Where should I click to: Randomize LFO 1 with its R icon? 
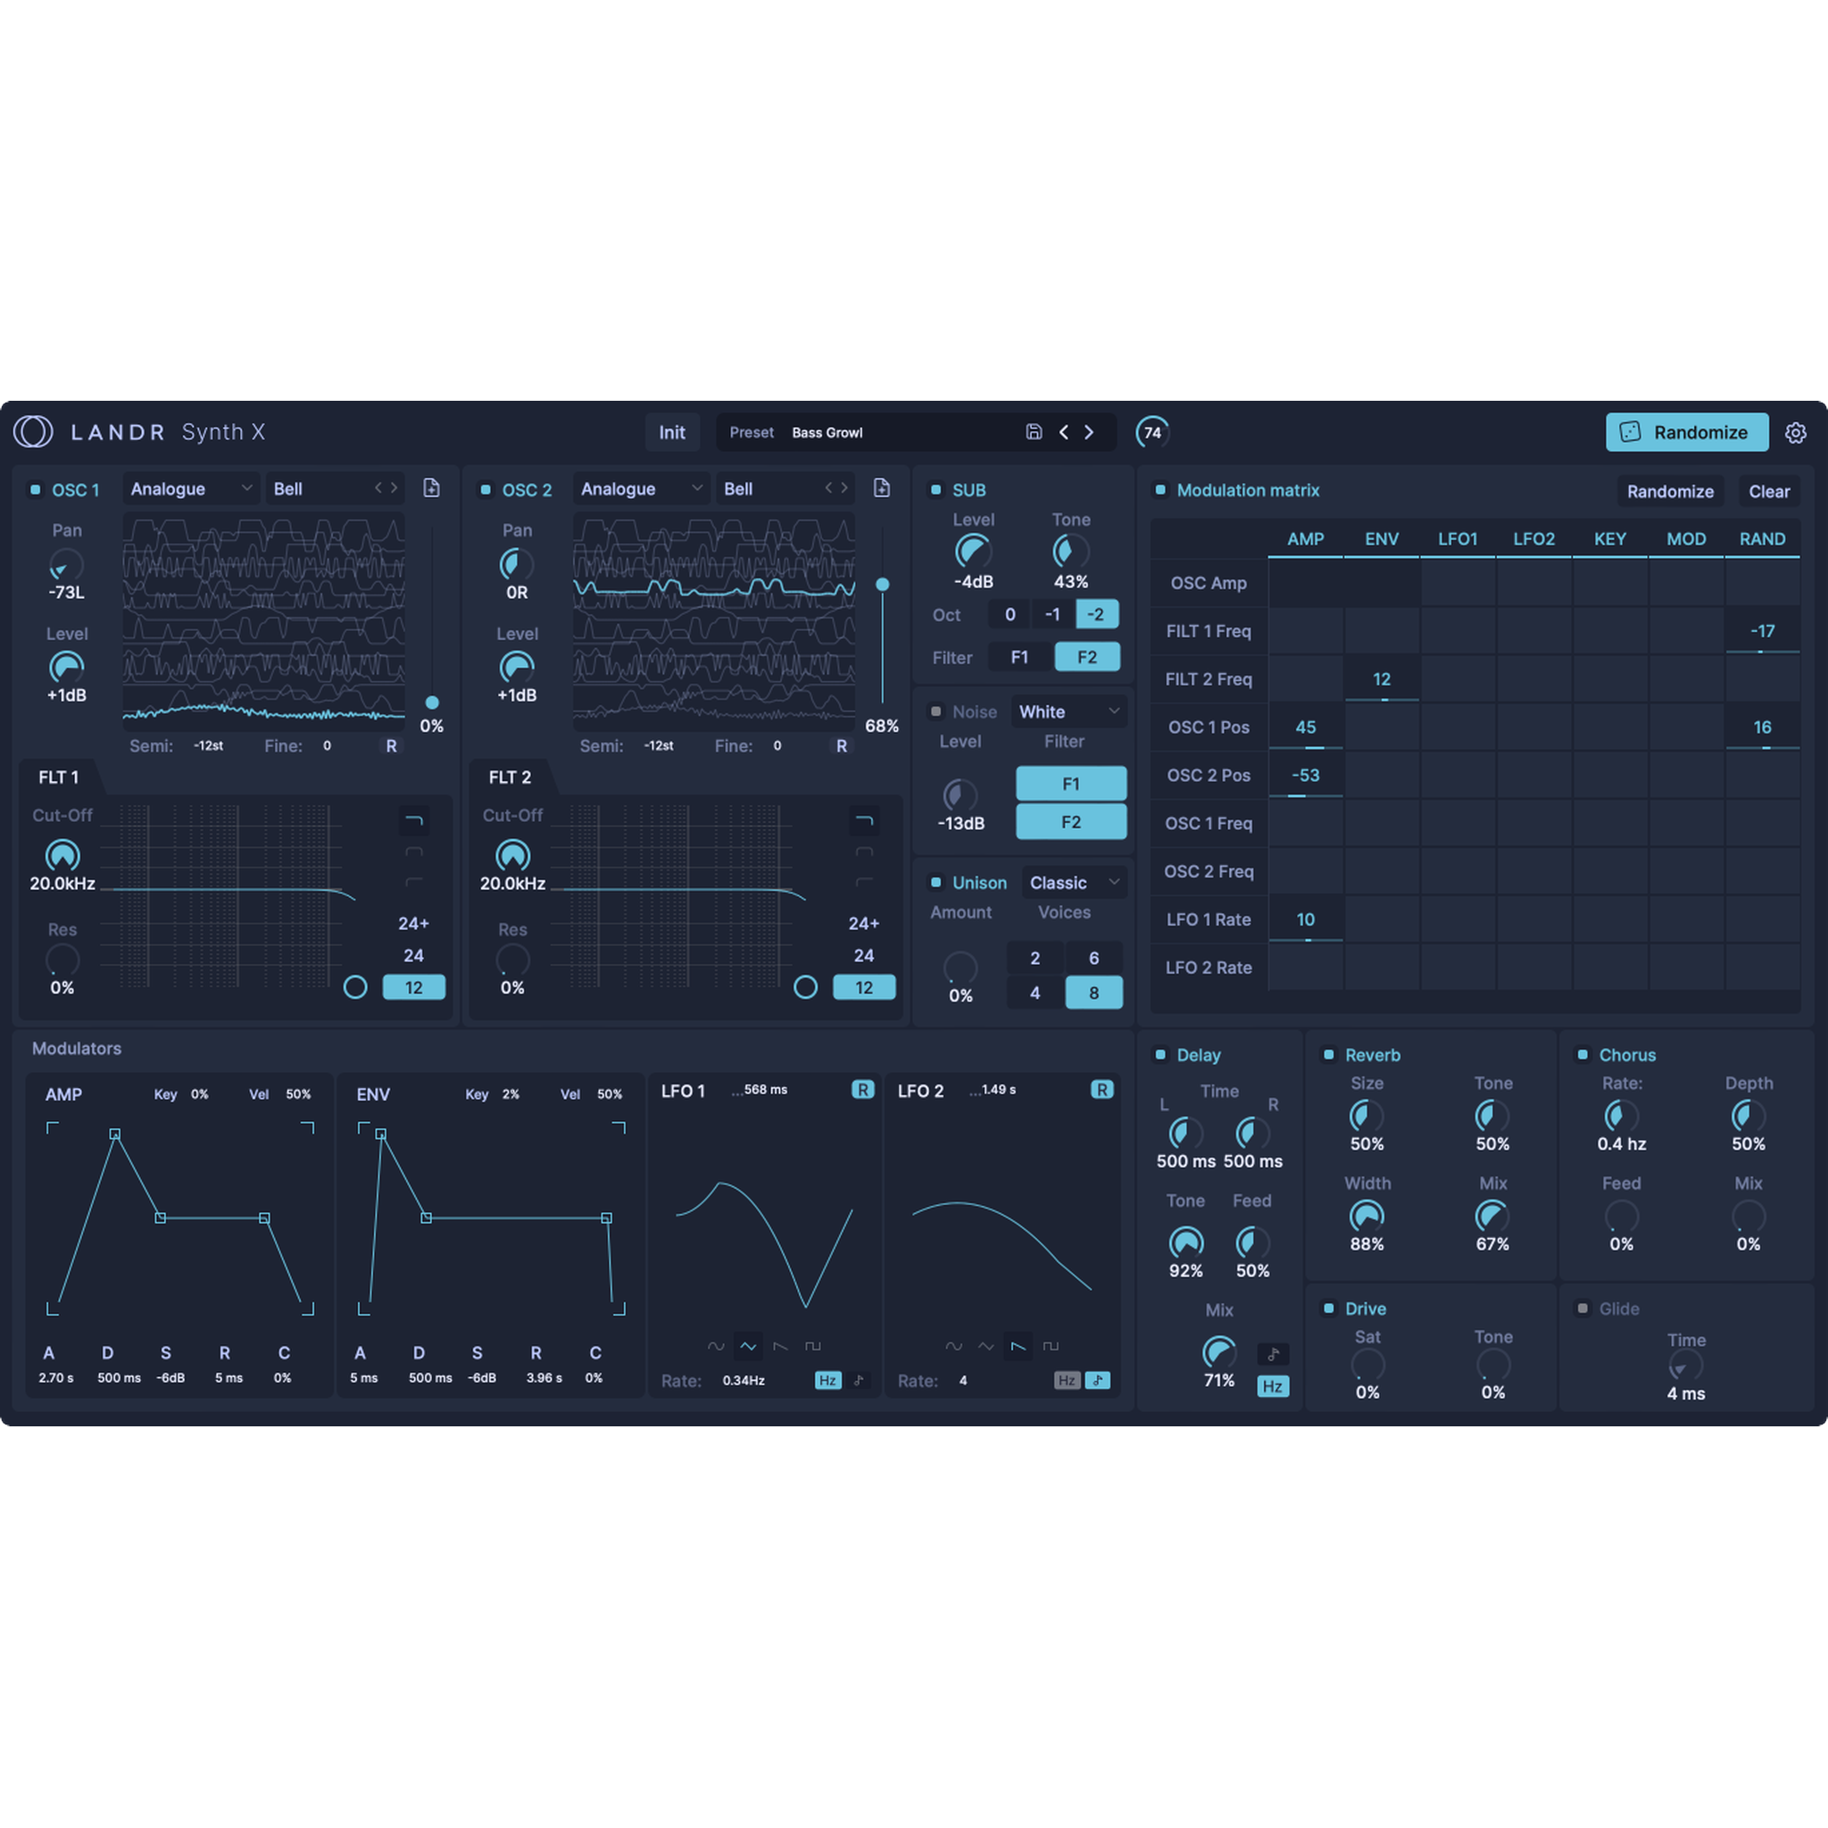[x=862, y=1090]
